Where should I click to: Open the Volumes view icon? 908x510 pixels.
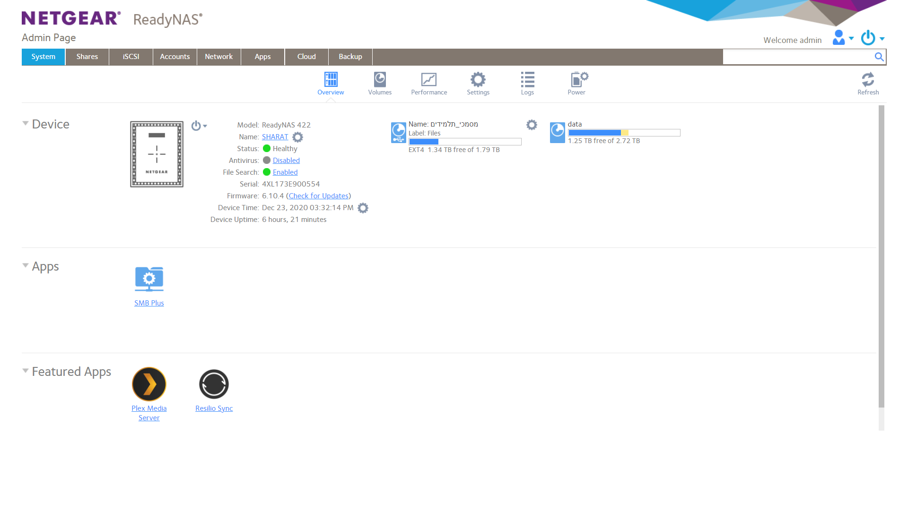coord(380,80)
